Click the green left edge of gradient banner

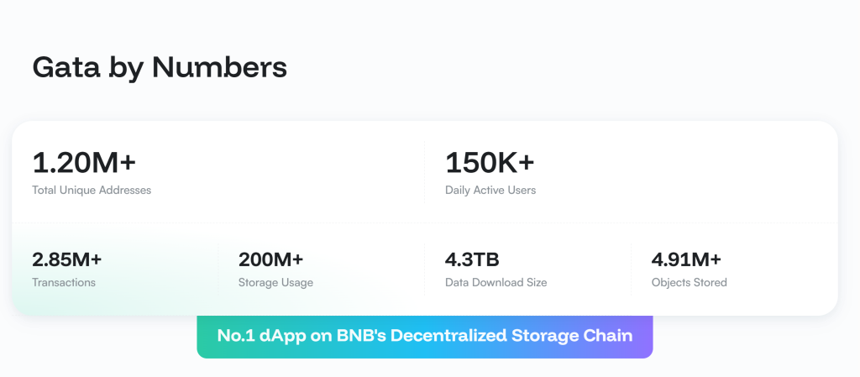pyautogui.click(x=204, y=337)
